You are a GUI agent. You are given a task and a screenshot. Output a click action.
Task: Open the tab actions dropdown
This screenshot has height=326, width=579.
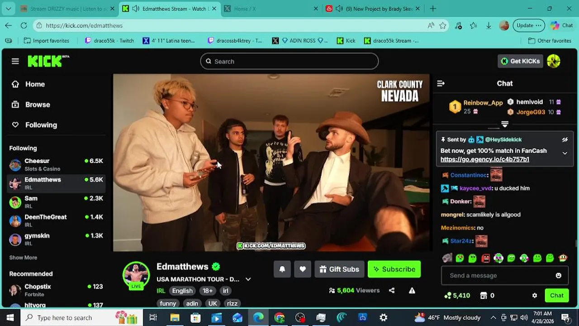click(8, 9)
